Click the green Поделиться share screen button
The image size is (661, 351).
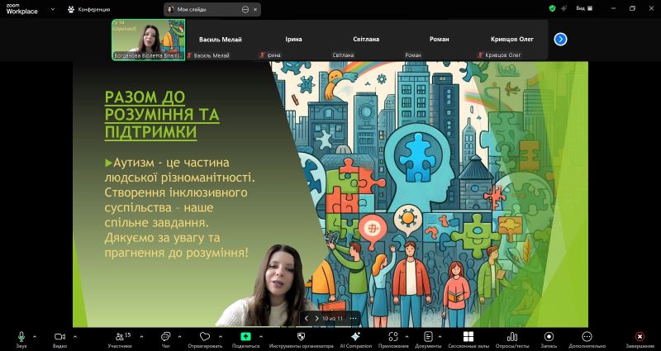[245, 339]
